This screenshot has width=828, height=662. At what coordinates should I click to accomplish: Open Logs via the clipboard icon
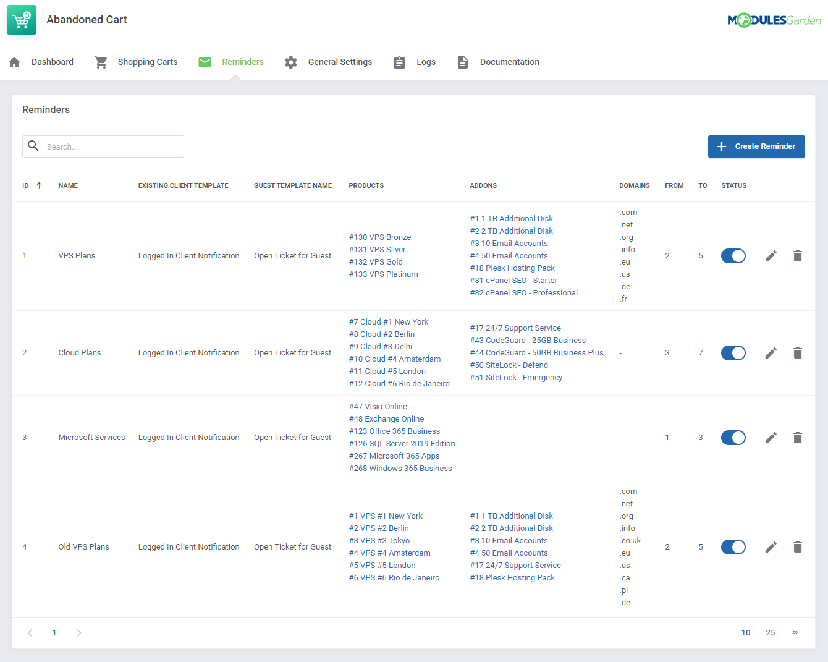[x=399, y=62]
